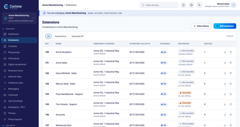This screenshot has width=240, height=127.
Task: Click Not recorded badge for Acme Reception
Action: click(x=187, y=51)
